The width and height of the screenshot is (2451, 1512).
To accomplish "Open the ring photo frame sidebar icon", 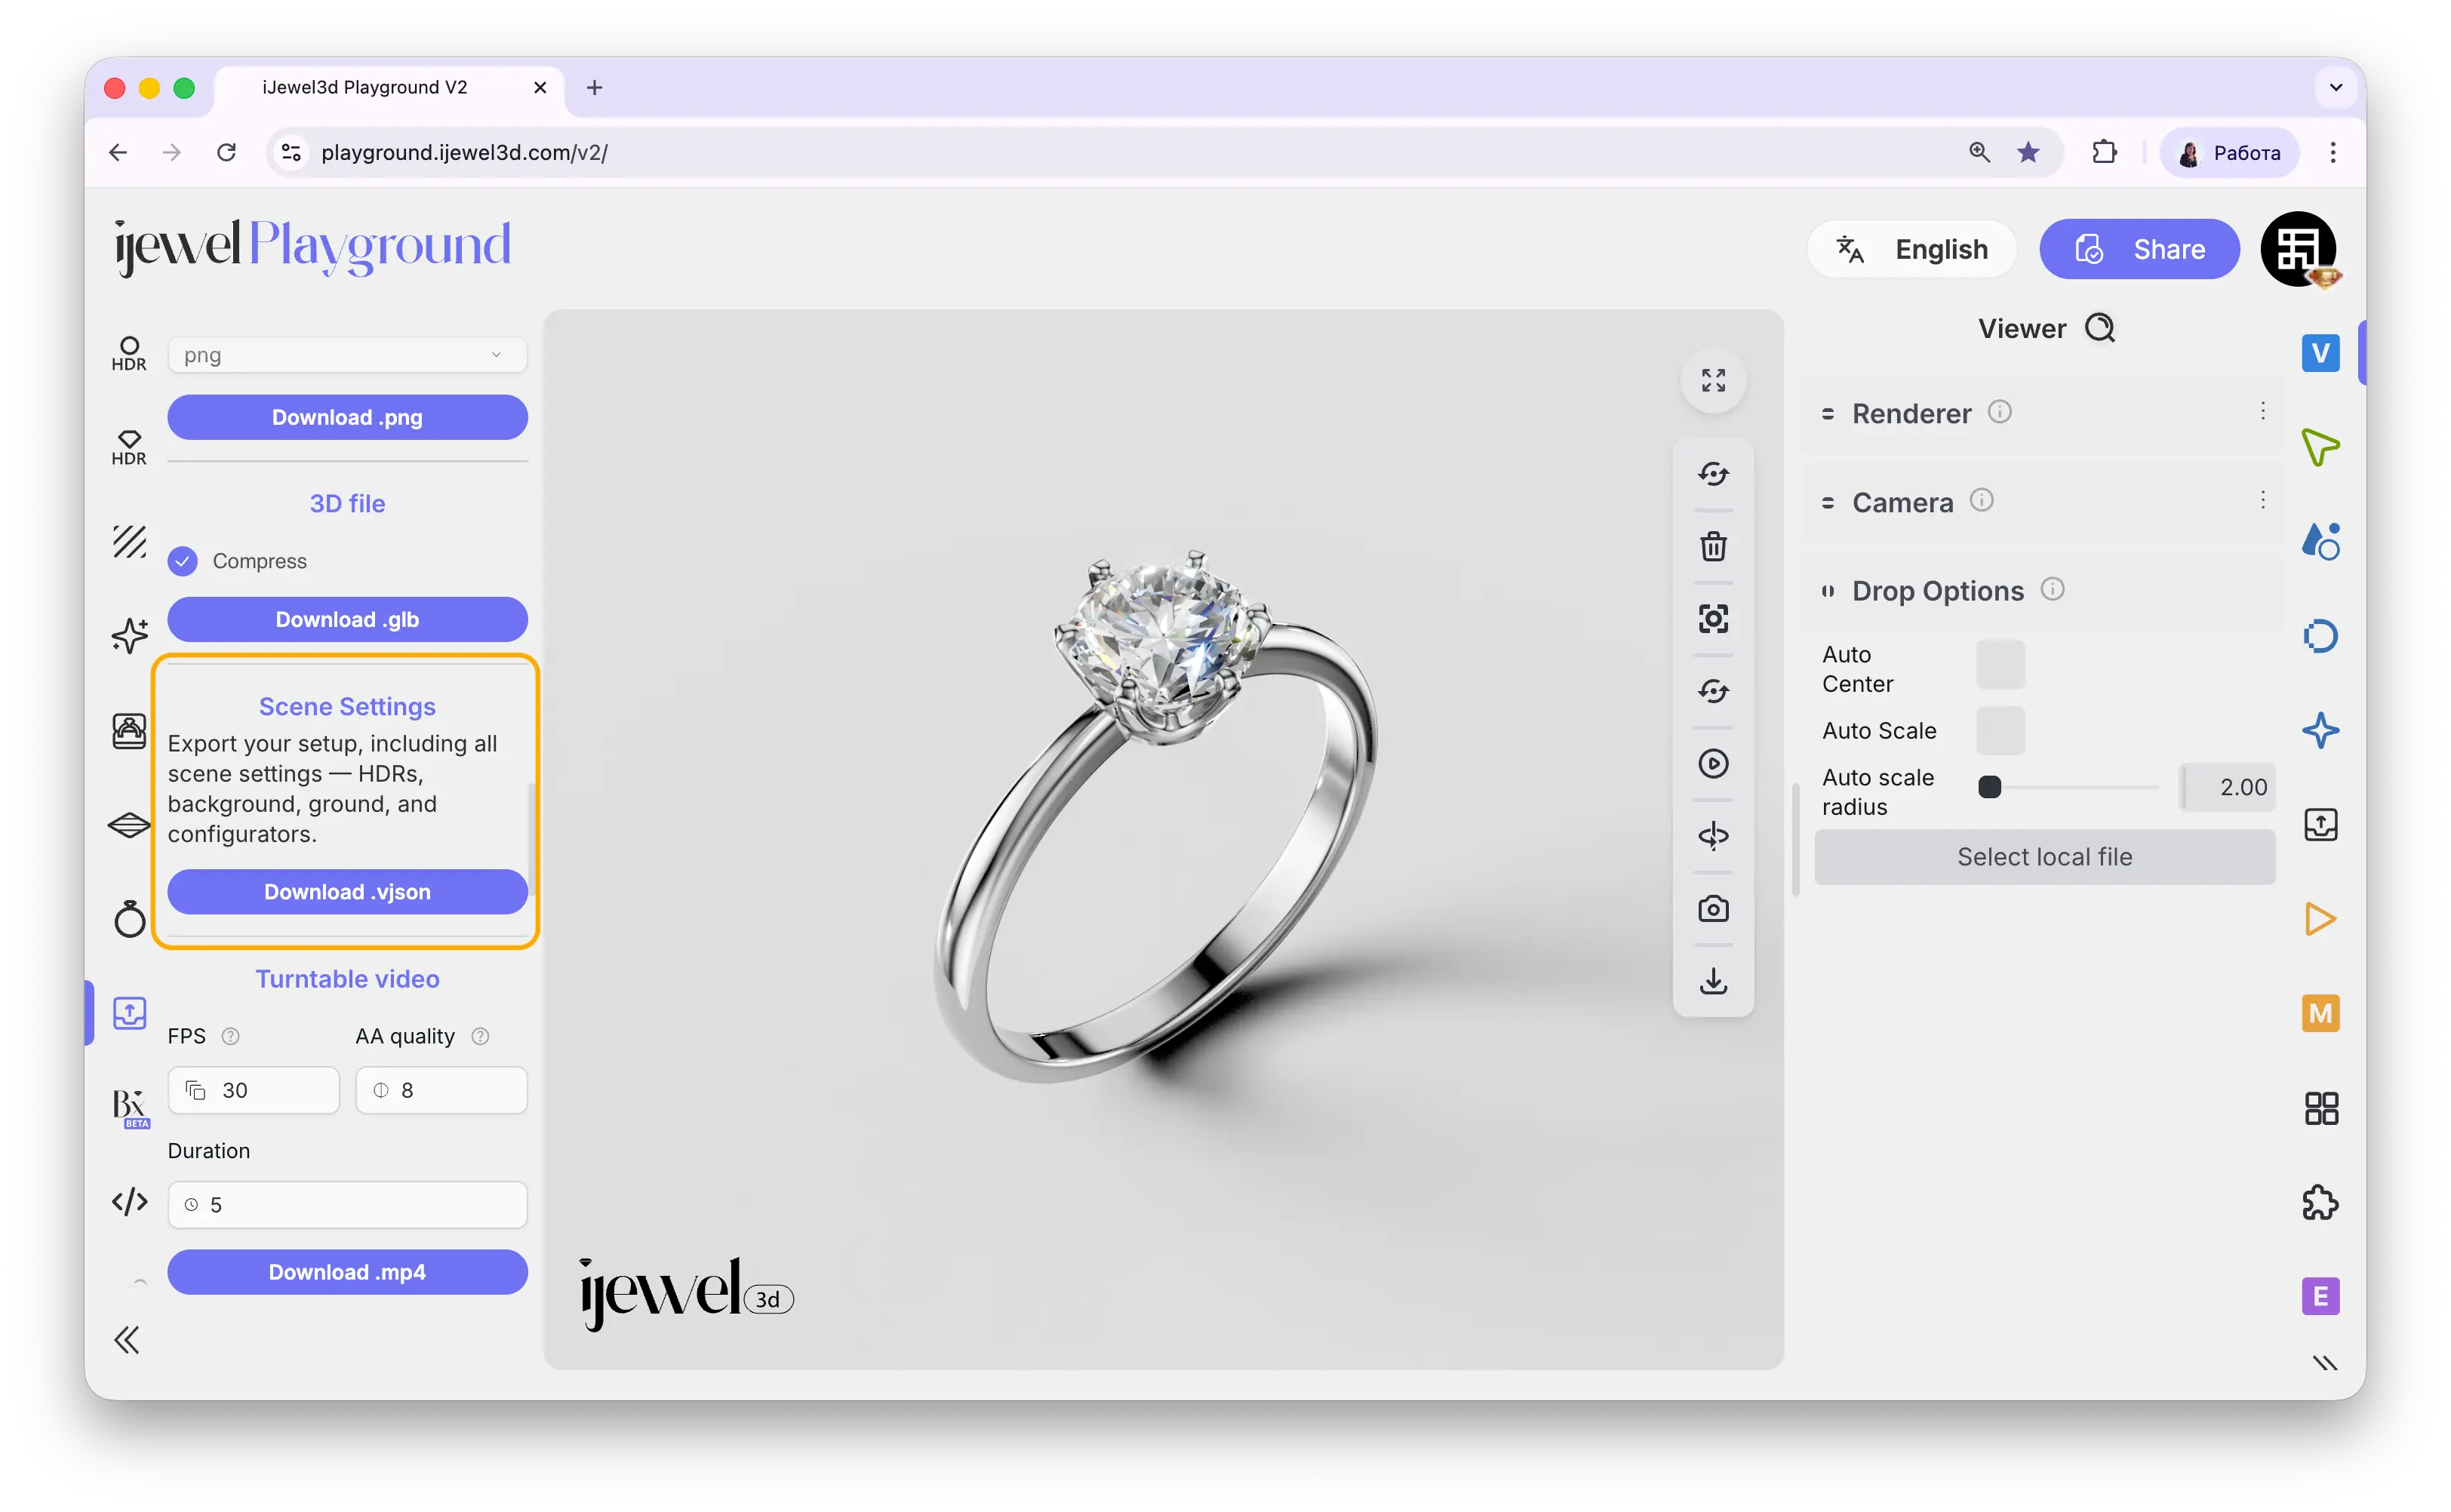I will click(129, 730).
